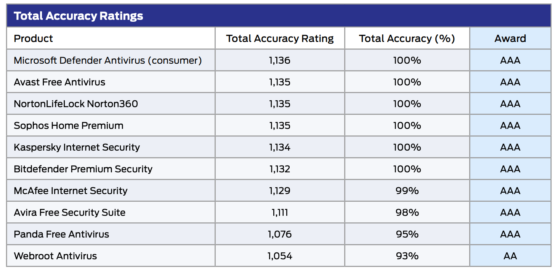Click the Total Accuracy (%) column header
558x273 pixels.
pyautogui.click(x=407, y=39)
